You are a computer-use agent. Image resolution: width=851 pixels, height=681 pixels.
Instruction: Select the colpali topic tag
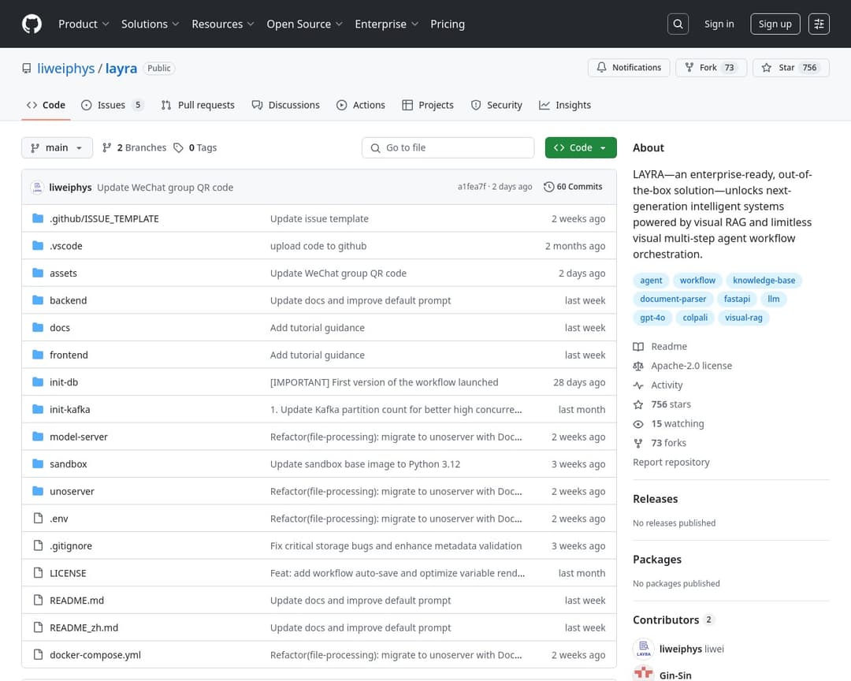pyautogui.click(x=695, y=318)
